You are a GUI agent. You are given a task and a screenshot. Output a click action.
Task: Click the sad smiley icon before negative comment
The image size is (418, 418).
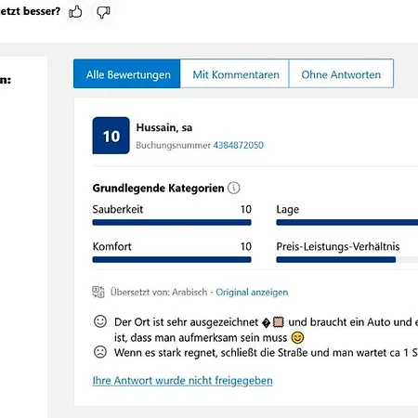pos(100,352)
